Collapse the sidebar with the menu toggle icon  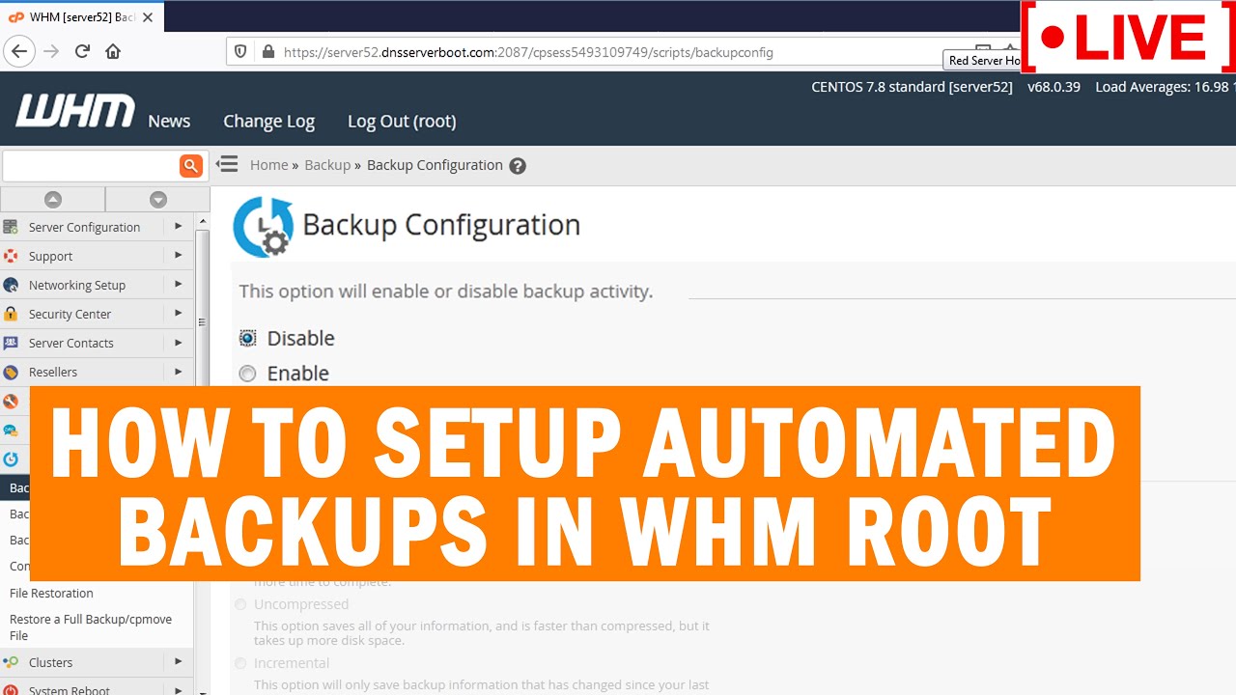tap(227, 164)
